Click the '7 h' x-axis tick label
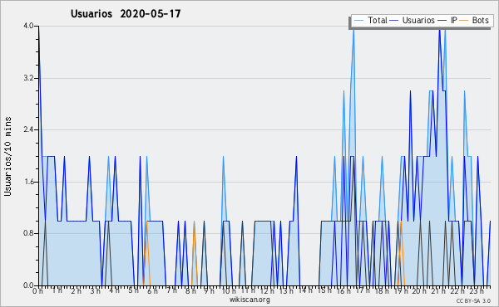The image size is (499, 307). point(171,290)
